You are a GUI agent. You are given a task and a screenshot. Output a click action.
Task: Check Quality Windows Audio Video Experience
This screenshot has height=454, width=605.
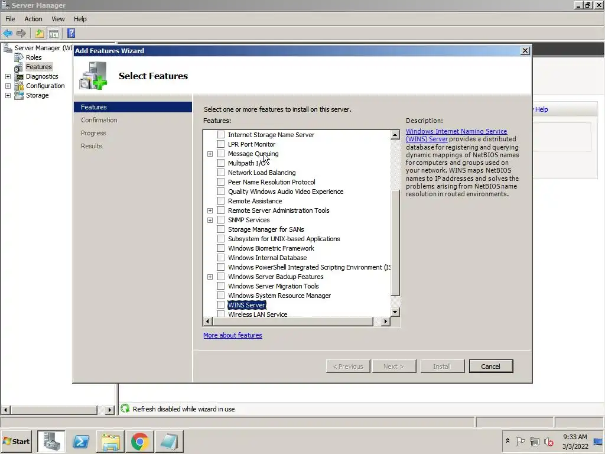point(221,192)
